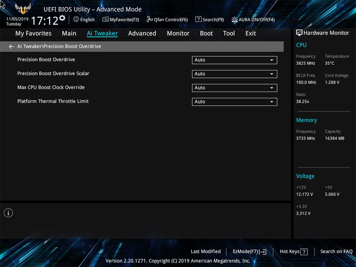Click the Hardware Monitor screen icon
This screenshot has width=356, height=267.
click(x=299, y=33)
